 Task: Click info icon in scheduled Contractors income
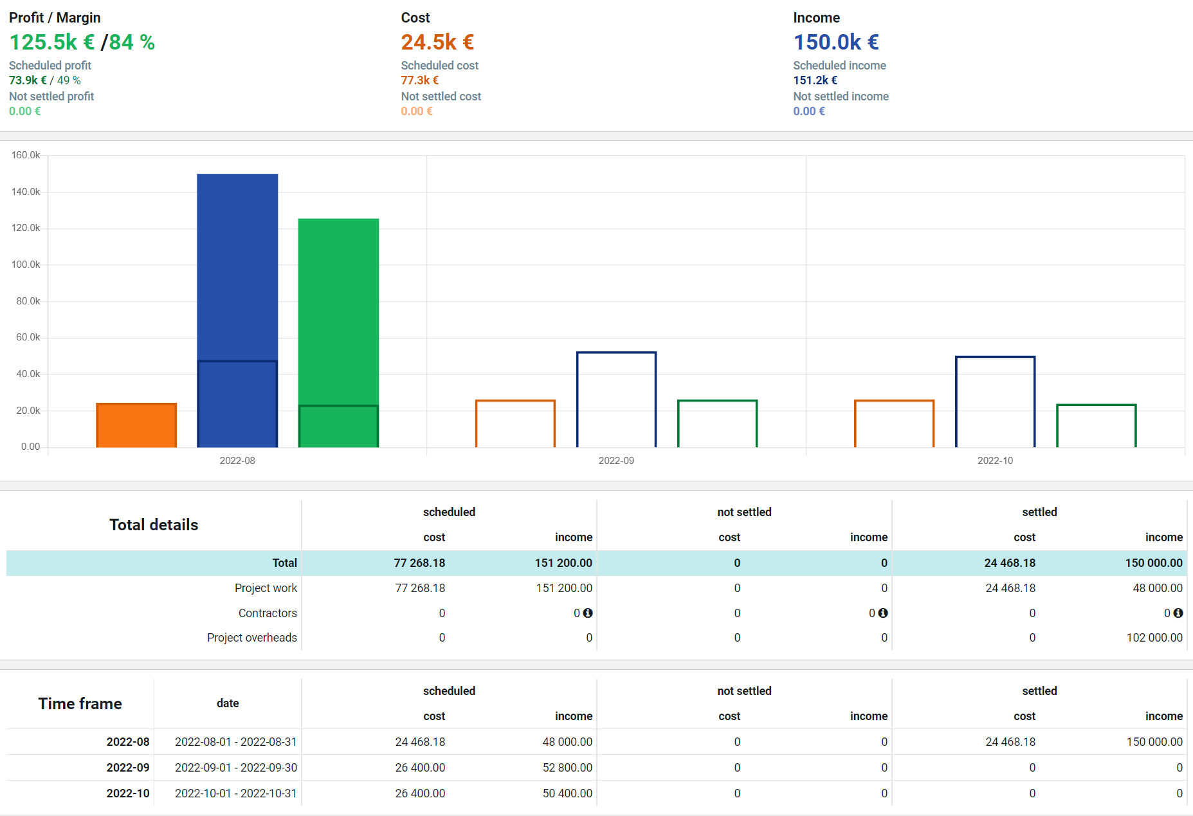(588, 613)
